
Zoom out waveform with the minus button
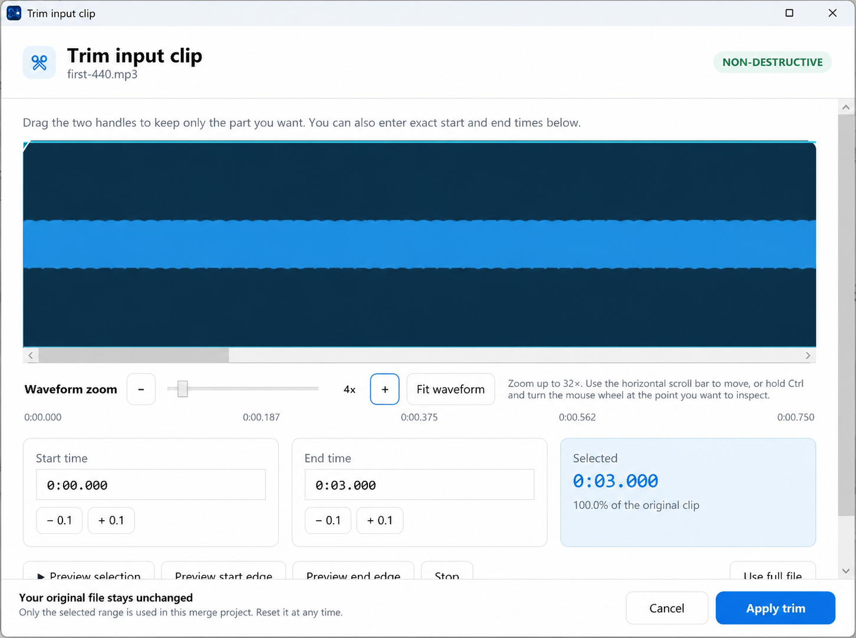pyautogui.click(x=141, y=389)
